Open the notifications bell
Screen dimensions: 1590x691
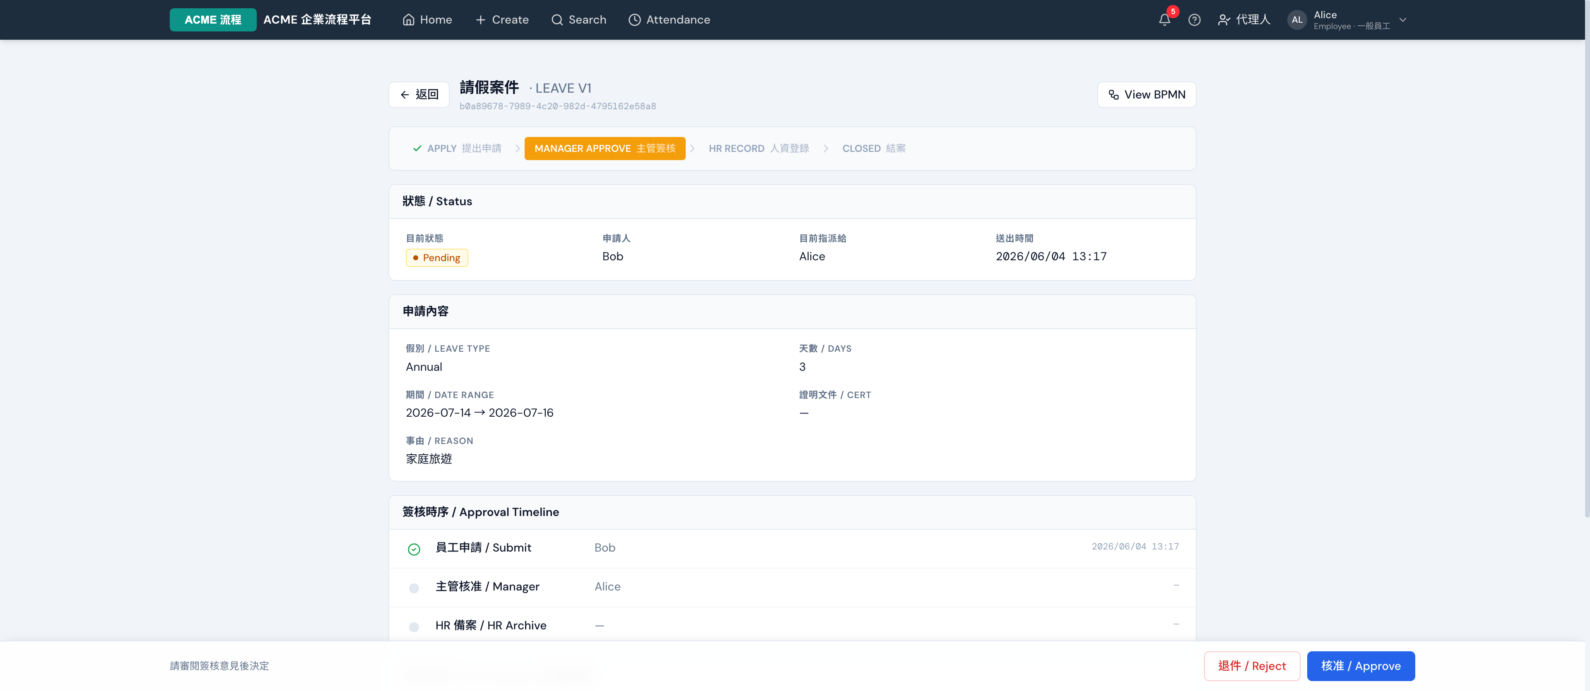click(x=1165, y=20)
